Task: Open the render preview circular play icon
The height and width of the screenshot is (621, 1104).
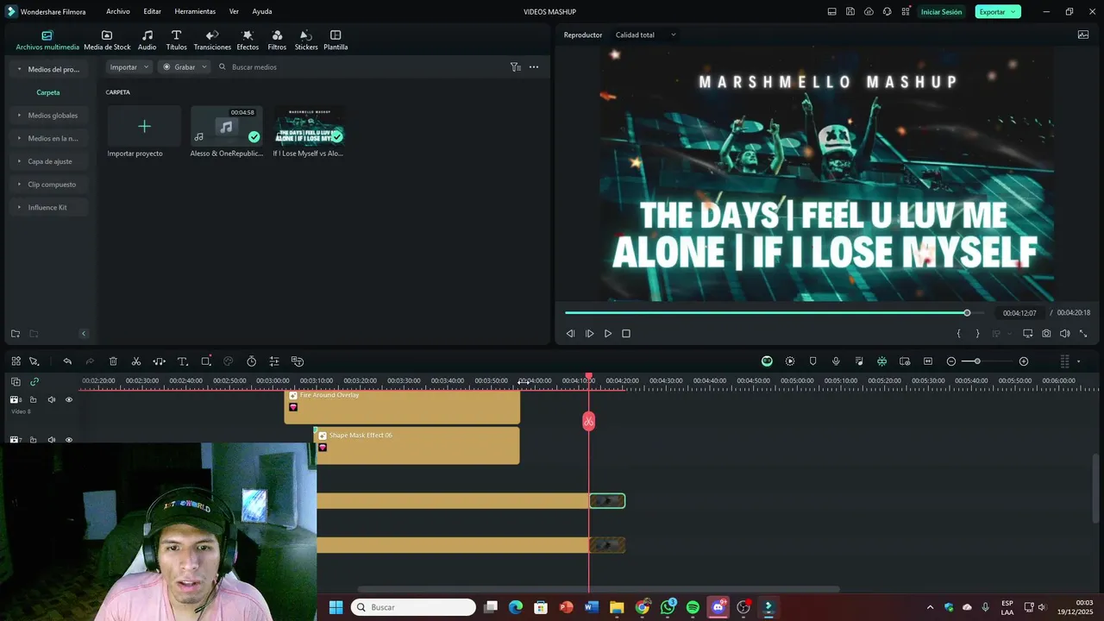Action: 790,361
